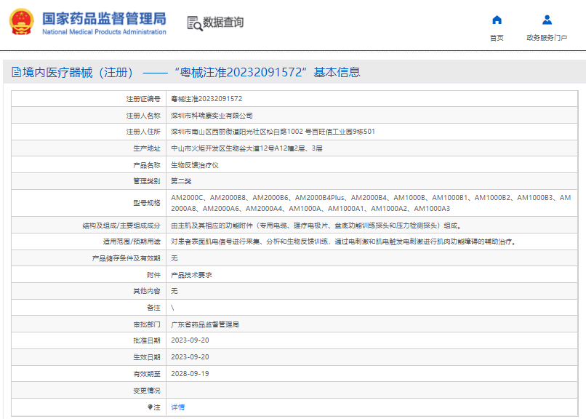Click the bullet icon next to 注

point(150,407)
